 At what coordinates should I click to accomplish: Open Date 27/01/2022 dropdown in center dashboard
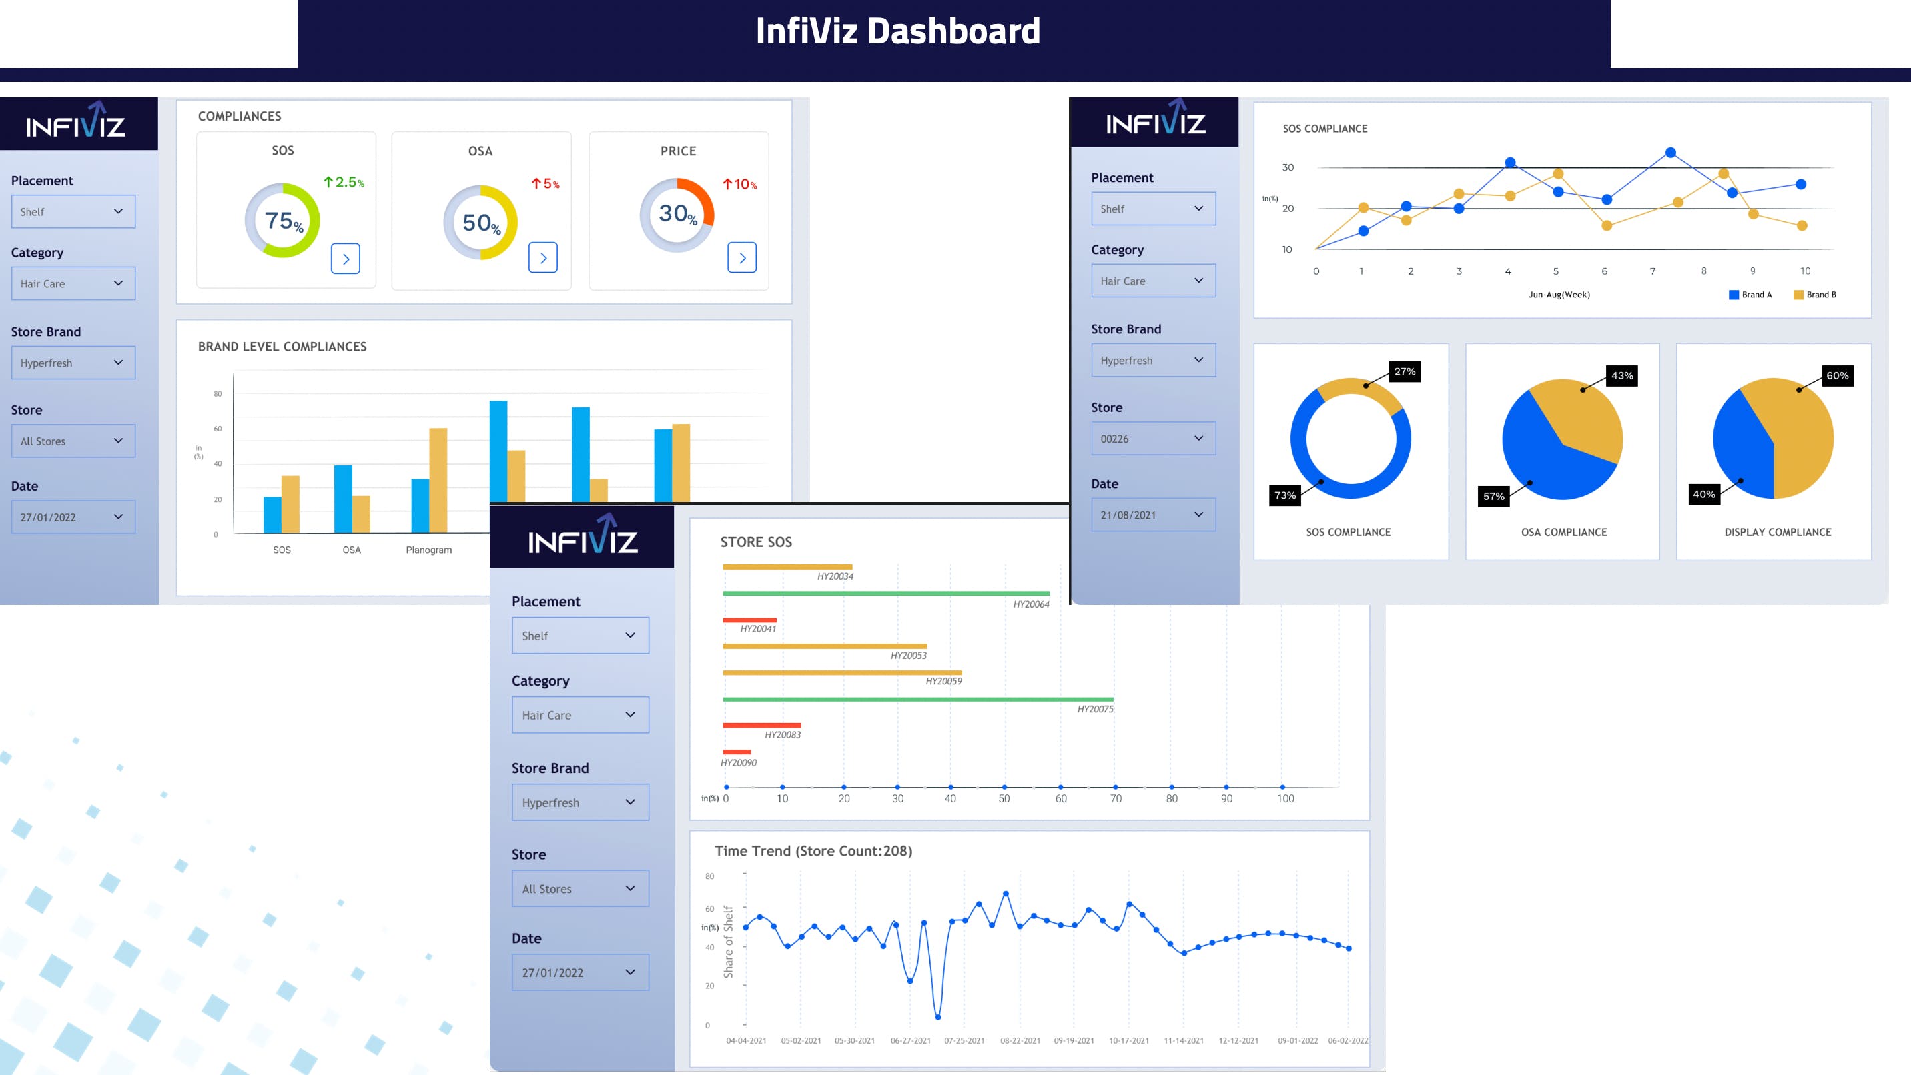pyautogui.click(x=580, y=972)
